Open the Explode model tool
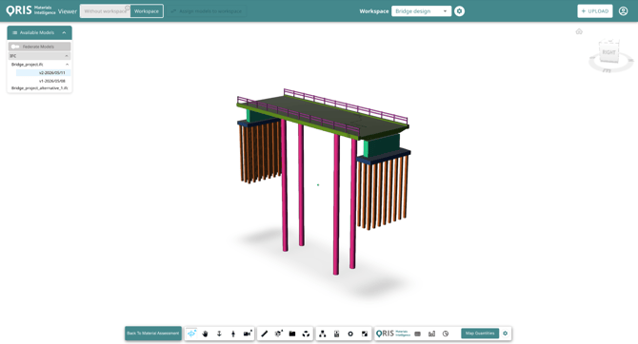The image size is (638, 344). [x=306, y=334]
